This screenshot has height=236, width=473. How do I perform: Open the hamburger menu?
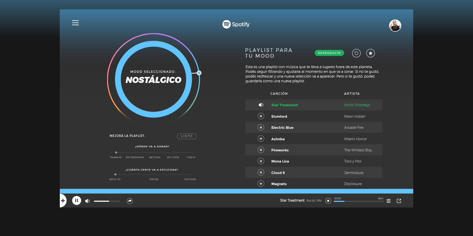pos(75,23)
